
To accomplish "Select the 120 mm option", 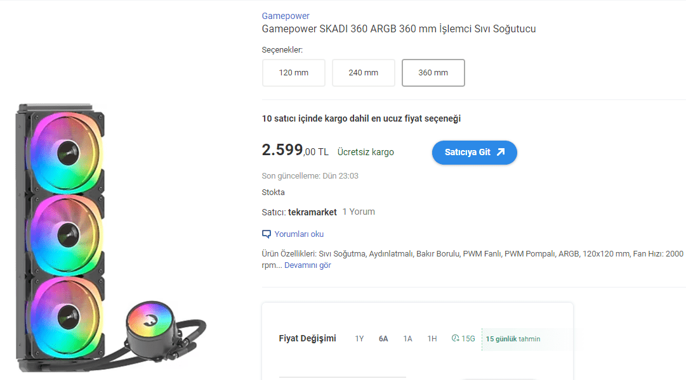I will (x=294, y=72).
